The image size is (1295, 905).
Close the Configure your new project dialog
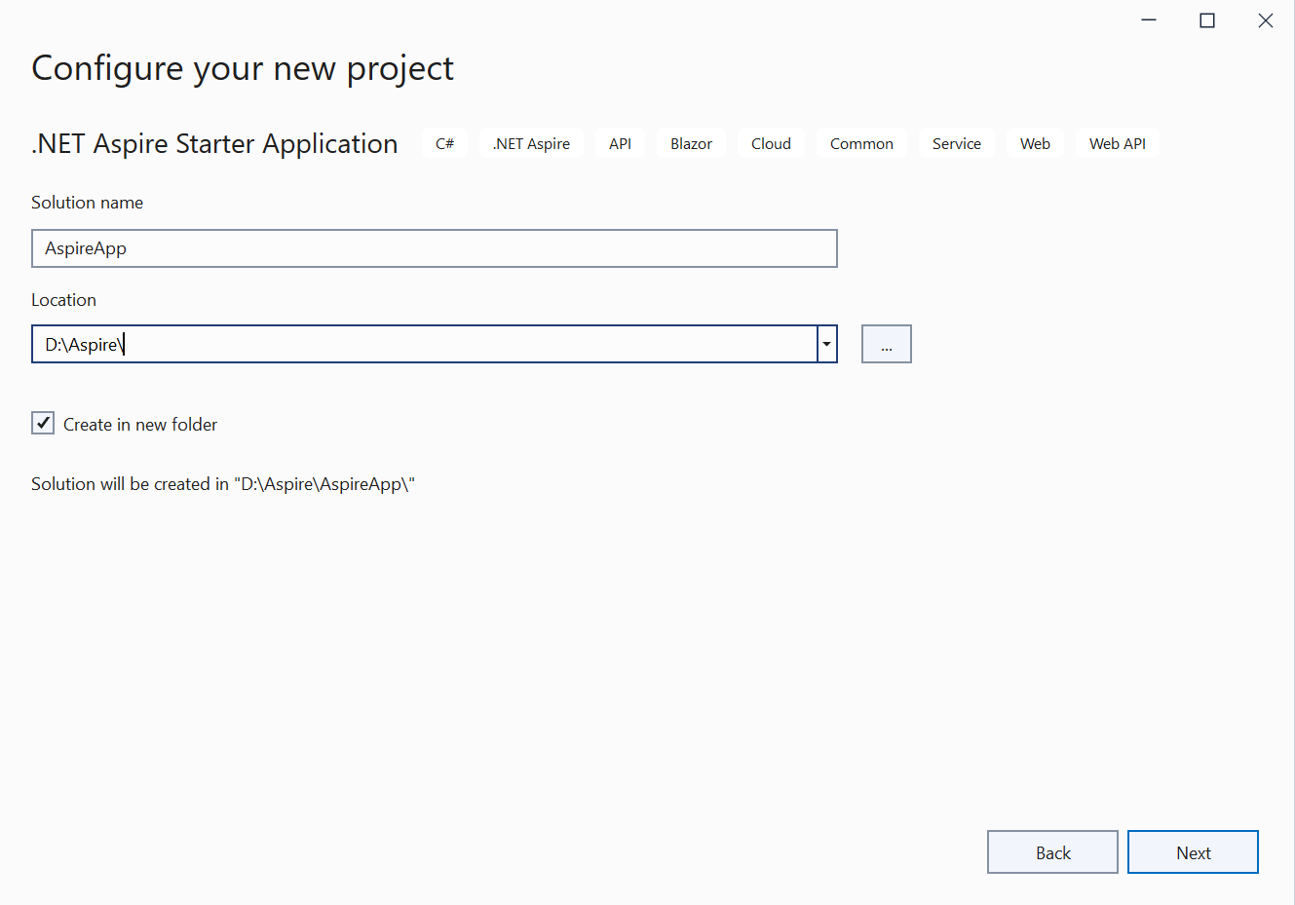1266,20
